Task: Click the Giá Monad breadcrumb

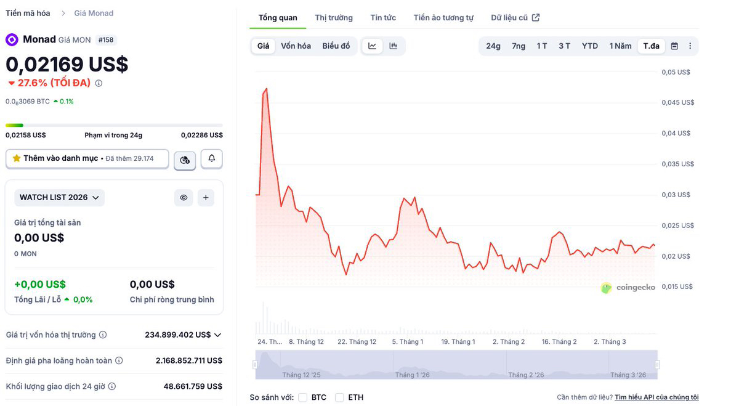Action: tap(94, 13)
